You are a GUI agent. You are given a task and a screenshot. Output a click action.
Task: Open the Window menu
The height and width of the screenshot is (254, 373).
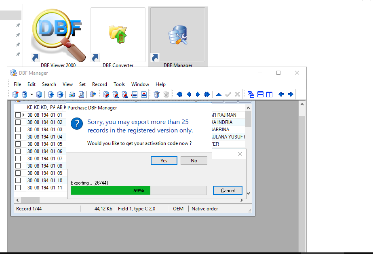[140, 84]
